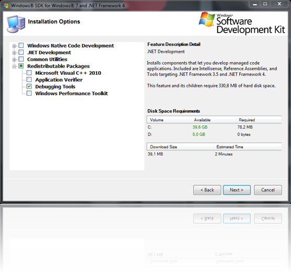Uncheck the Debugging Tools checkbox
Image resolution: width=291 pixels, height=272 pixels.
click(x=29, y=86)
